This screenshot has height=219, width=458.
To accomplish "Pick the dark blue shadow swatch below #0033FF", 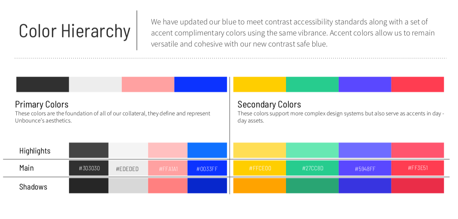I will tap(207, 185).
